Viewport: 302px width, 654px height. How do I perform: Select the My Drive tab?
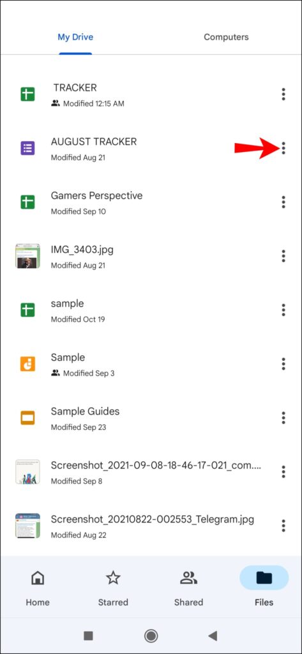(75, 37)
